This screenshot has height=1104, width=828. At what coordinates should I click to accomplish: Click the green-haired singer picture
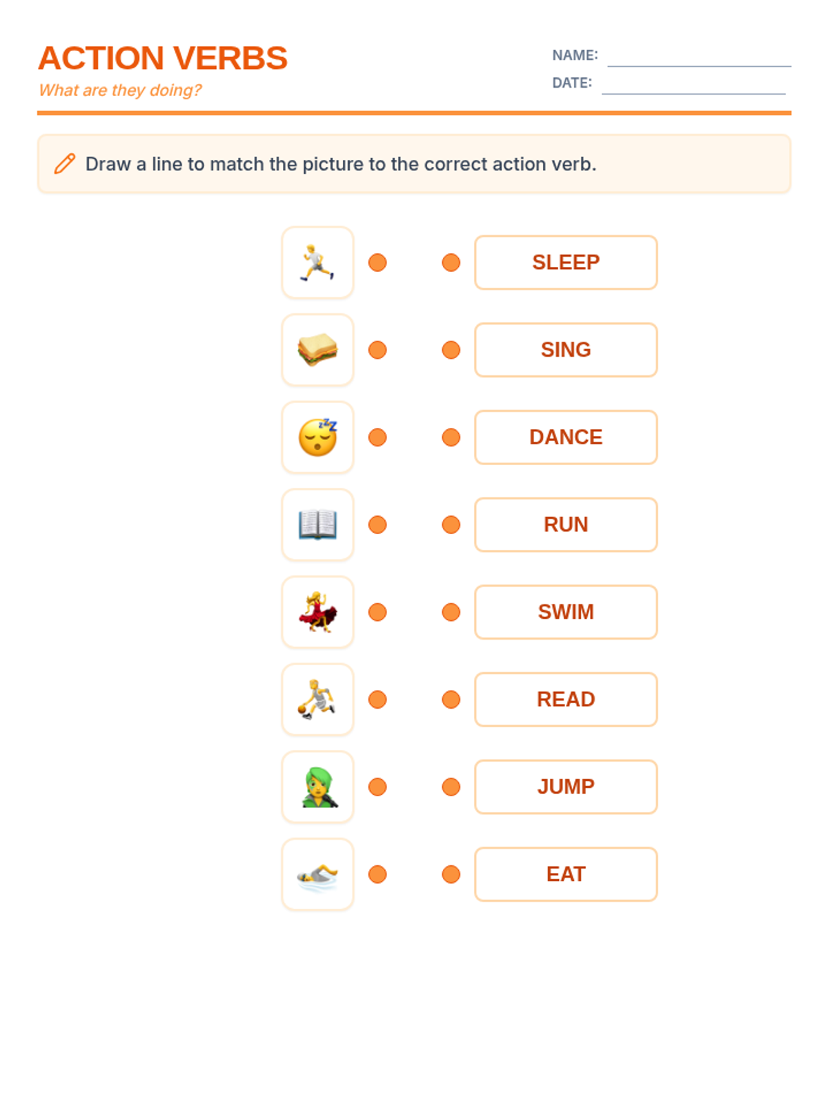click(x=317, y=787)
